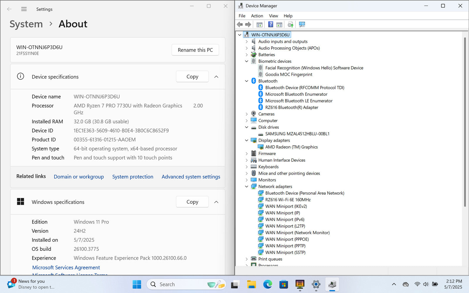The width and height of the screenshot is (469, 293).
Task: Show hidden tray icons chevron
Action: pyautogui.click(x=394, y=284)
